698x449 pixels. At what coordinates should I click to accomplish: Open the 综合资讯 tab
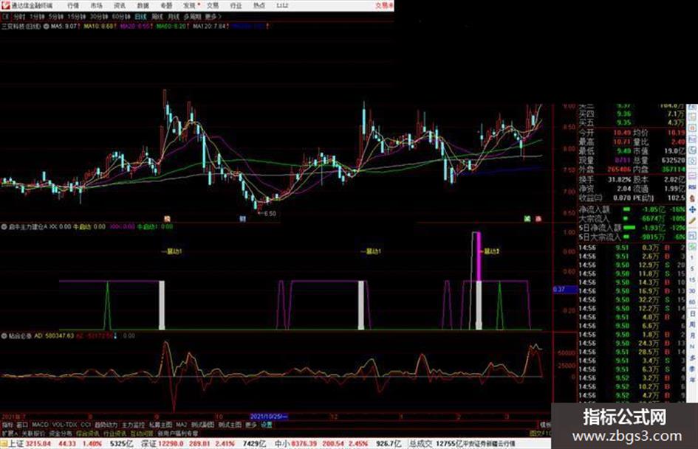tap(88, 433)
